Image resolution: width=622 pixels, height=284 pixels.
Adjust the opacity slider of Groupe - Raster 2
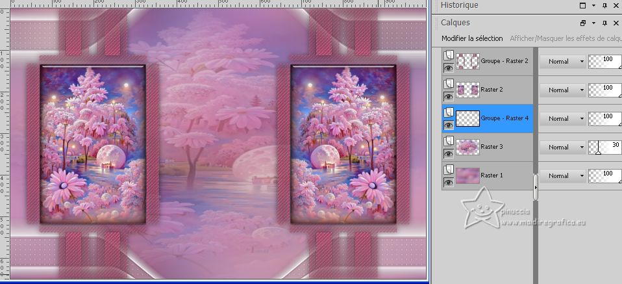tap(605, 62)
